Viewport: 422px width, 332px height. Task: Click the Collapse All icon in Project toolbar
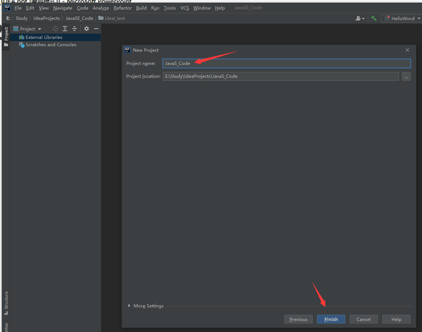click(x=75, y=29)
